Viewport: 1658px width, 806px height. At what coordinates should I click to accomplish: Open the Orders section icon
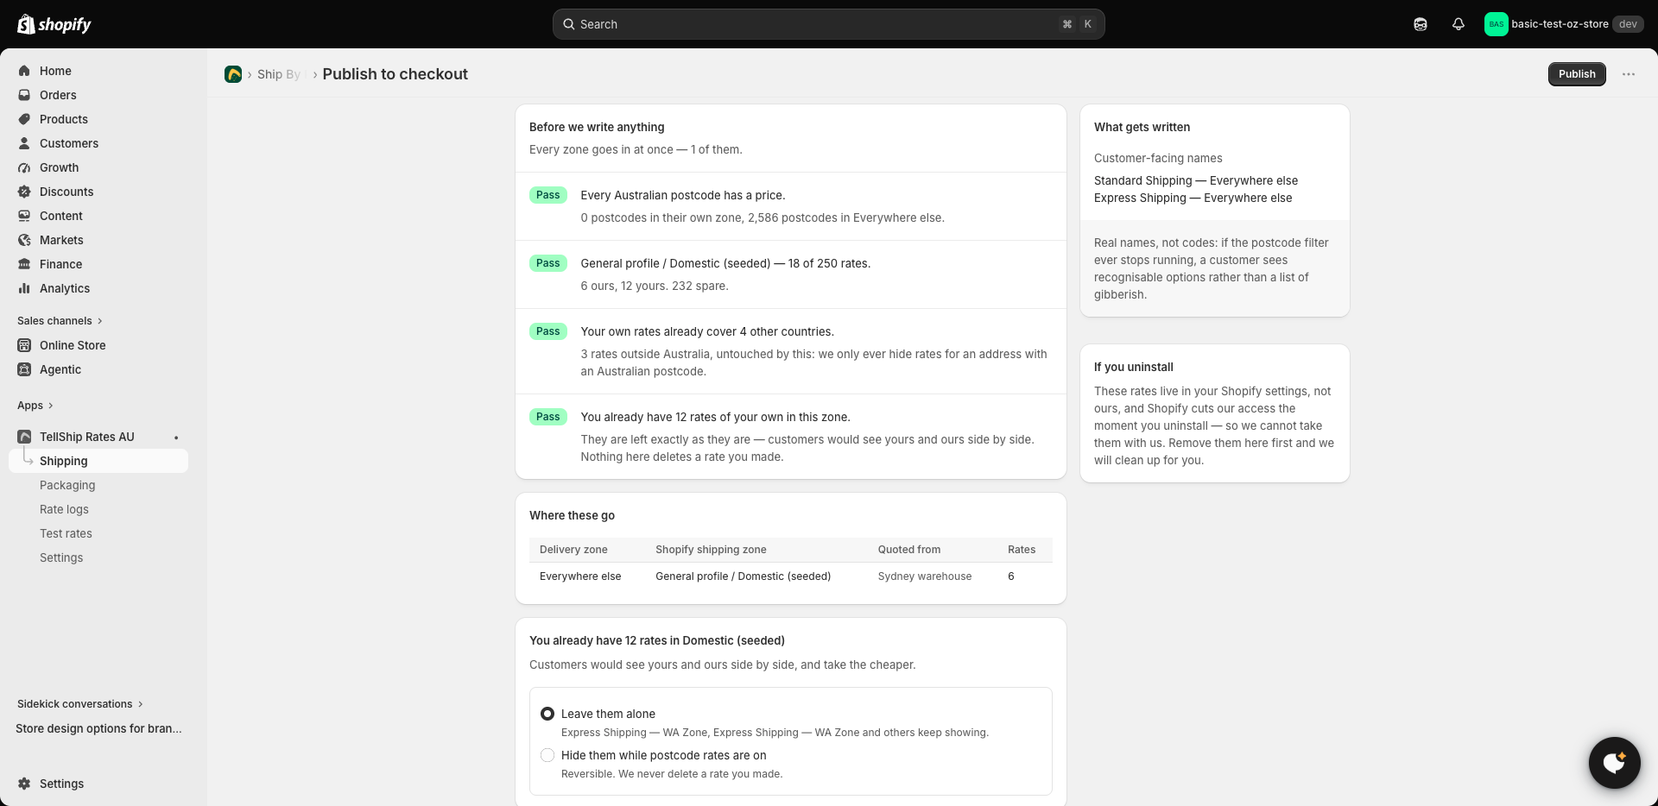coord(24,95)
